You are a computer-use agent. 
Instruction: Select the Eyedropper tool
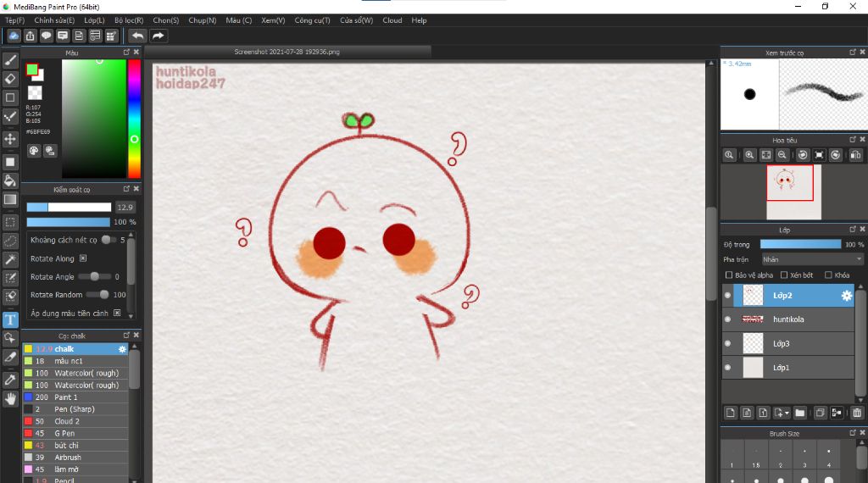click(10, 380)
